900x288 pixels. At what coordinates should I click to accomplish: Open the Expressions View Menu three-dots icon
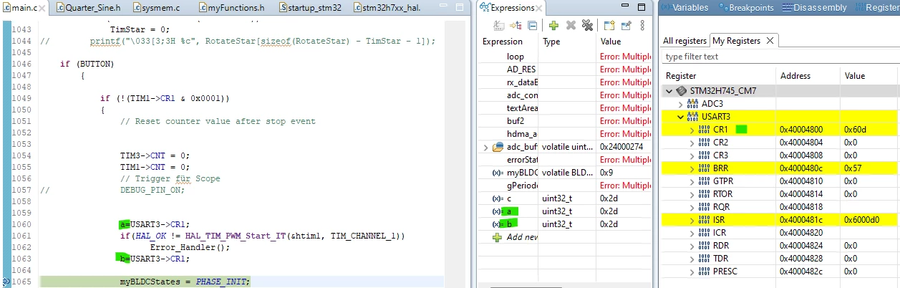point(642,25)
